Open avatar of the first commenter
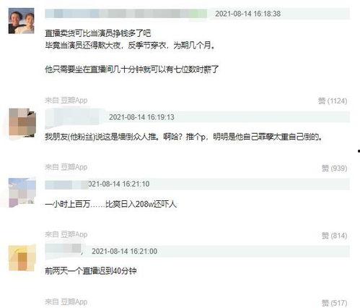The image size is (360, 308). (21, 21)
